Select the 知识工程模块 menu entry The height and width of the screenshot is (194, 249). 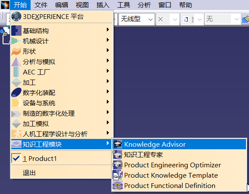pyautogui.click(x=62, y=144)
